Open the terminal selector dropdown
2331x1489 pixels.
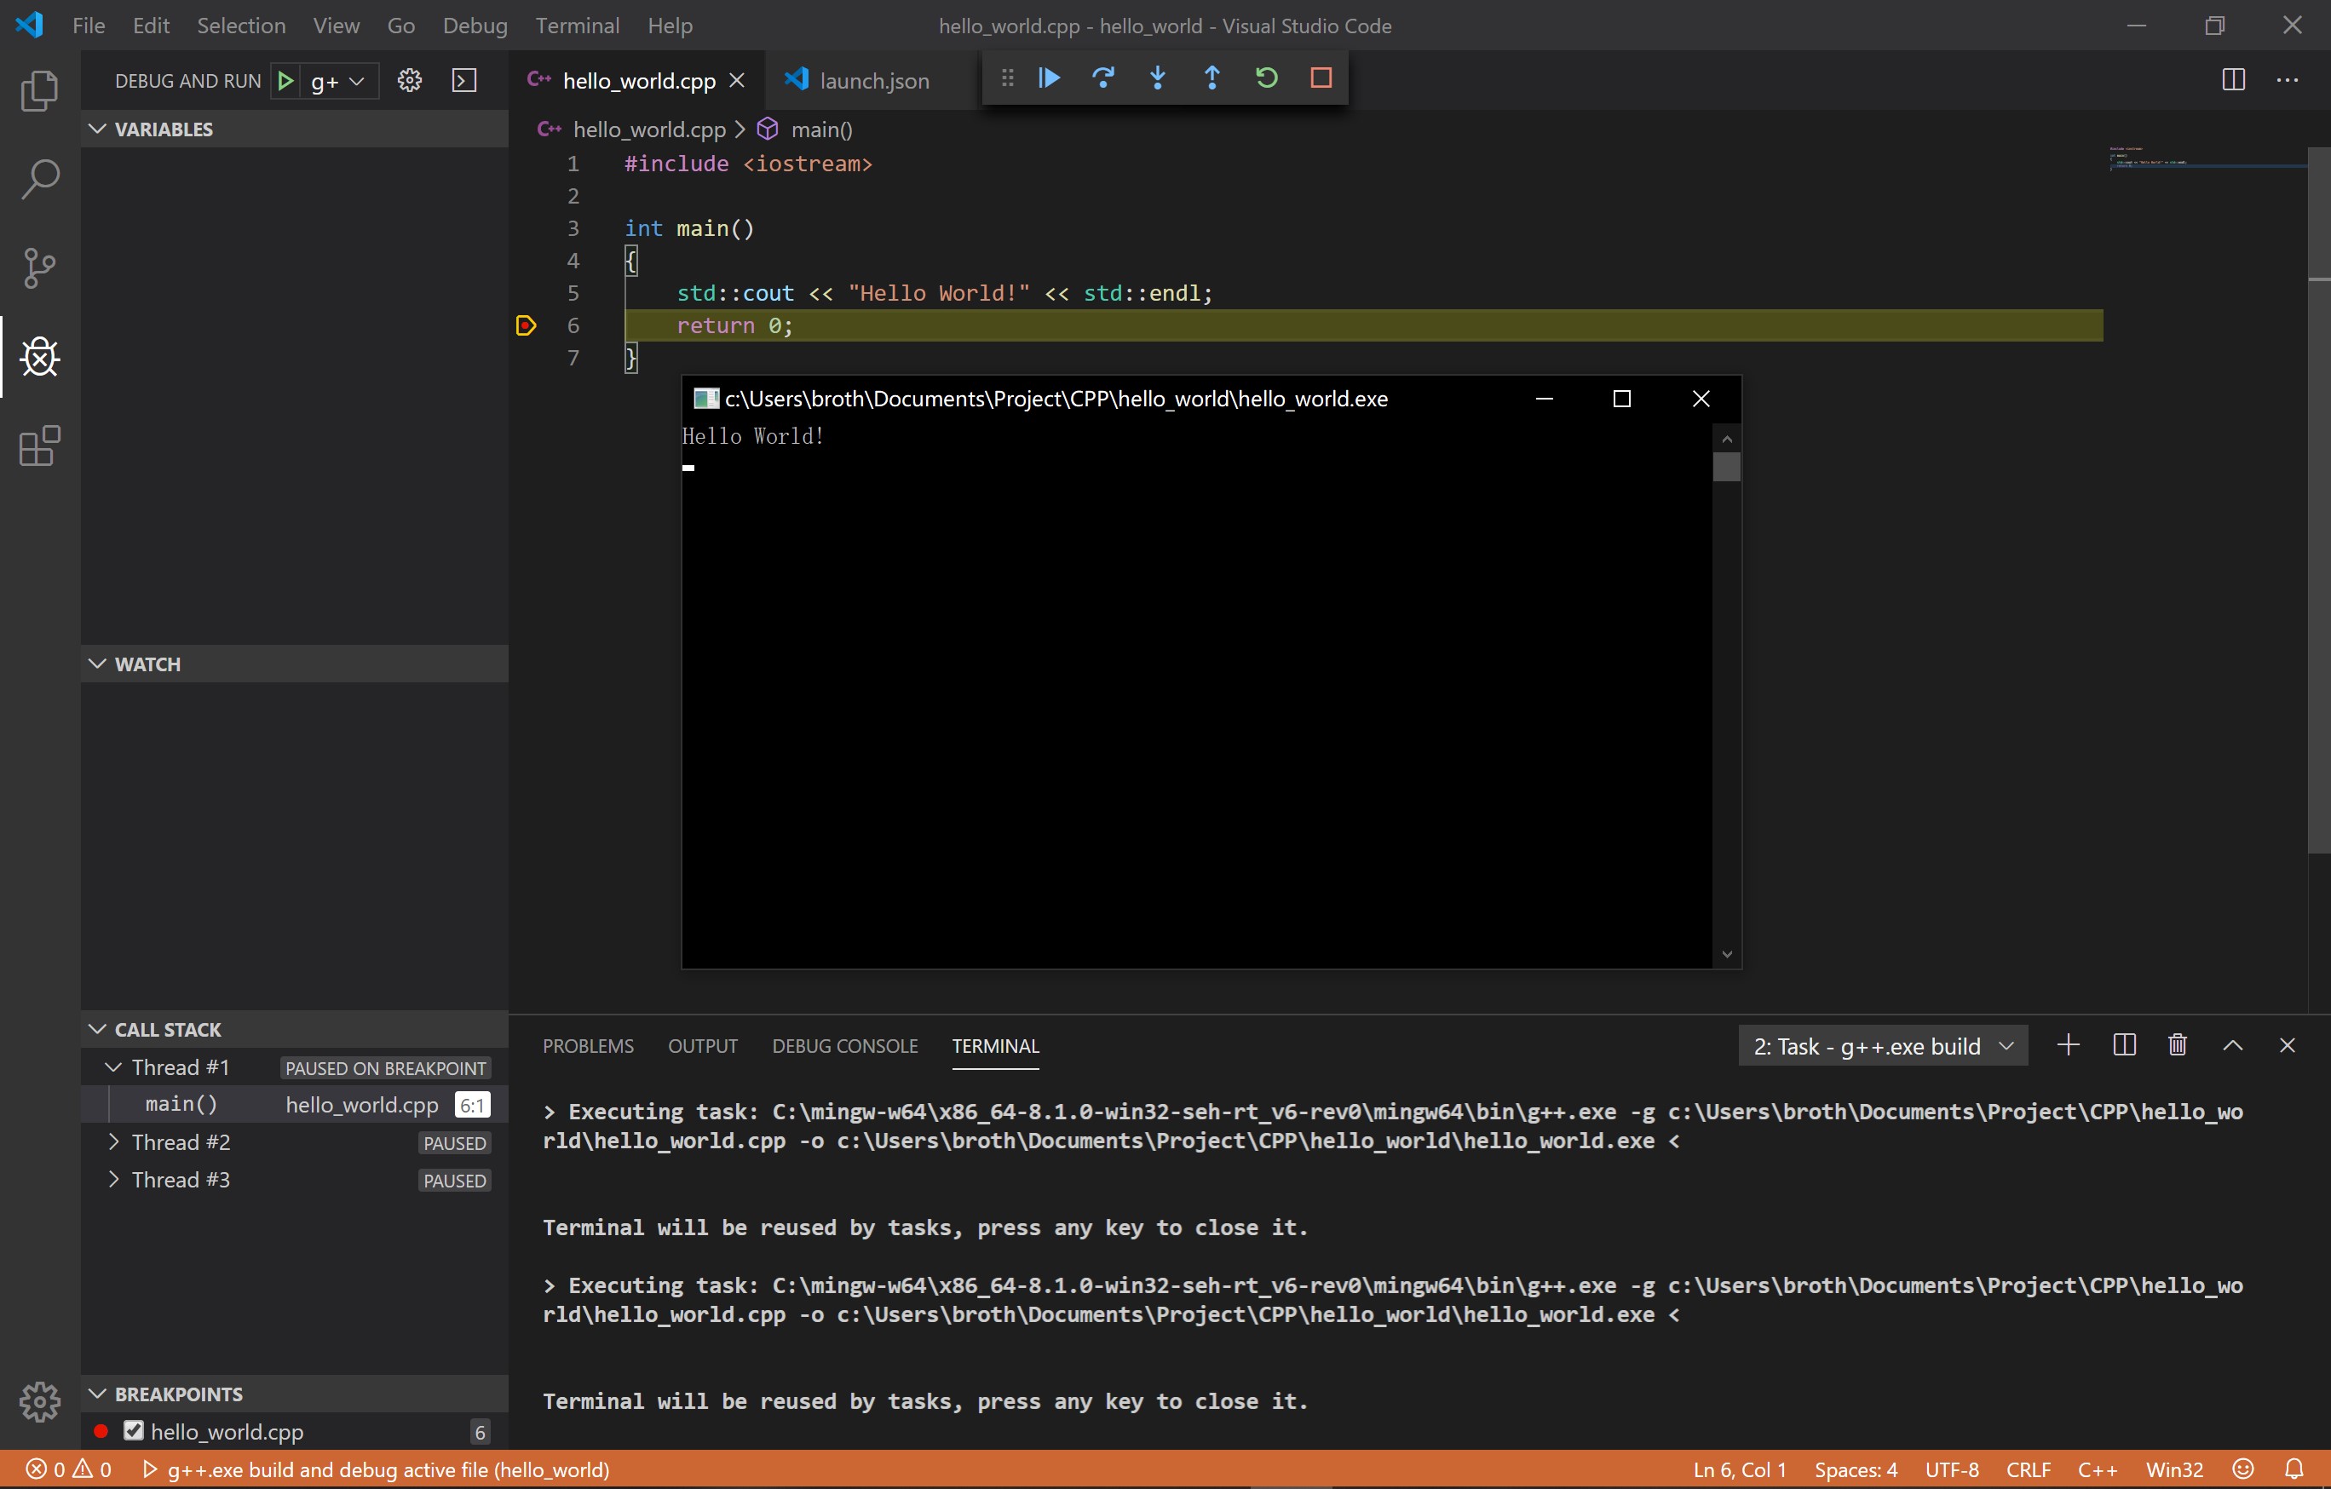click(x=1883, y=1045)
